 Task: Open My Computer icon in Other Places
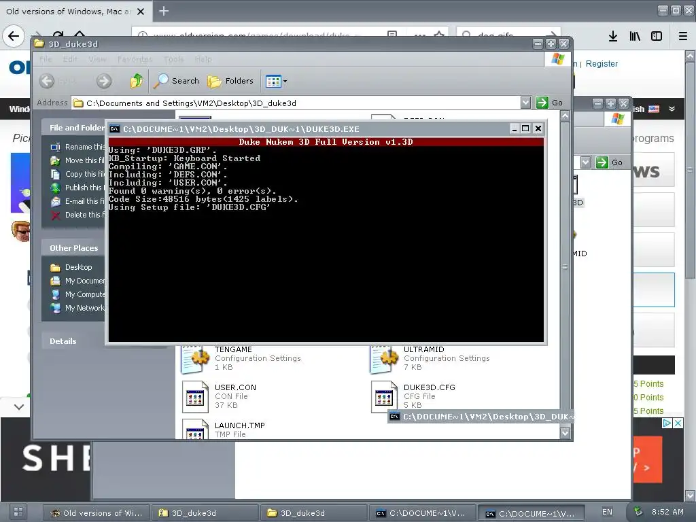pos(56,295)
